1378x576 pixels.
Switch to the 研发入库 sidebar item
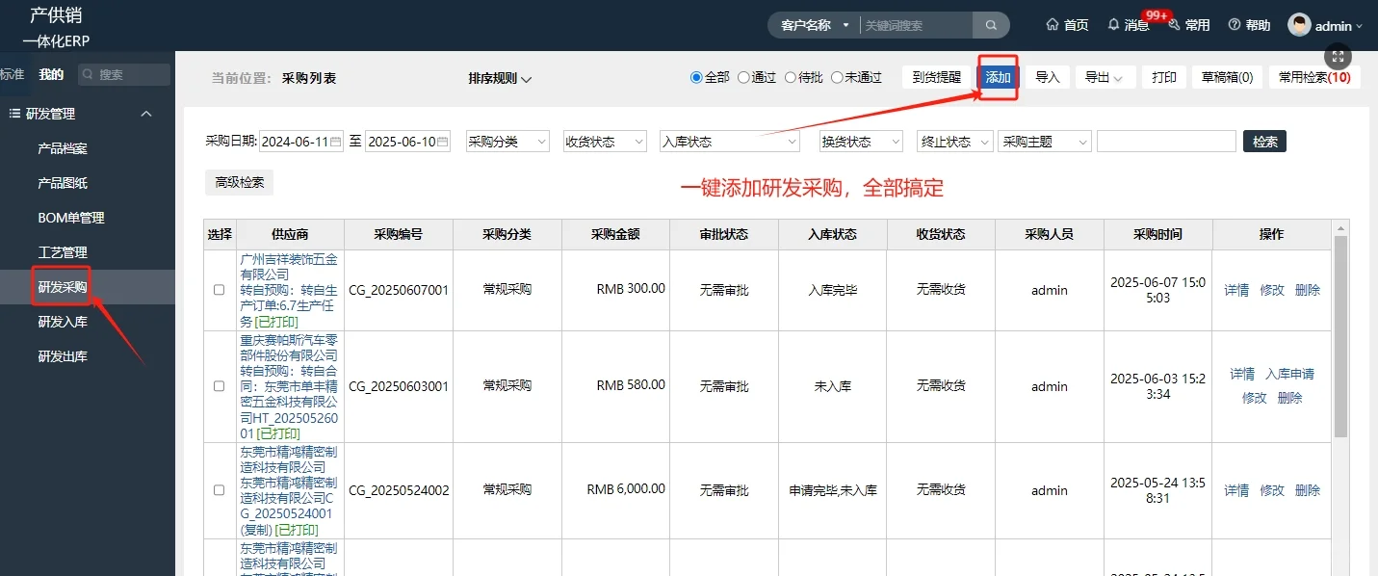pyautogui.click(x=65, y=321)
